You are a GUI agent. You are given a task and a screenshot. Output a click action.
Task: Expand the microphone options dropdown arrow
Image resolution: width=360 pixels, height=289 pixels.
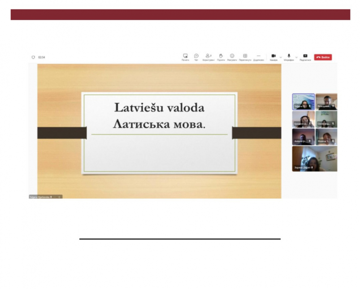[x=296, y=57]
